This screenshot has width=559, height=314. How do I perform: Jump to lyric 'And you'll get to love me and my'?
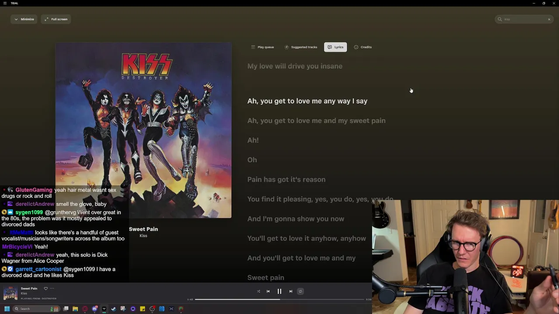[301, 258]
